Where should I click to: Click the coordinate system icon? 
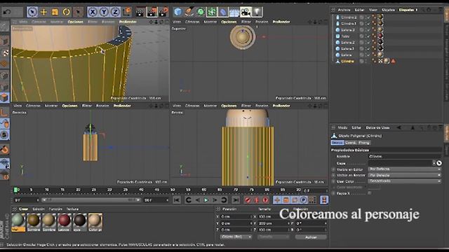(127, 12)
